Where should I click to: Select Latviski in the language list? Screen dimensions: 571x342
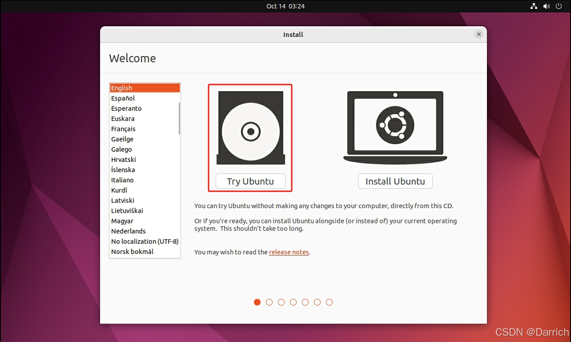(145, 201)
